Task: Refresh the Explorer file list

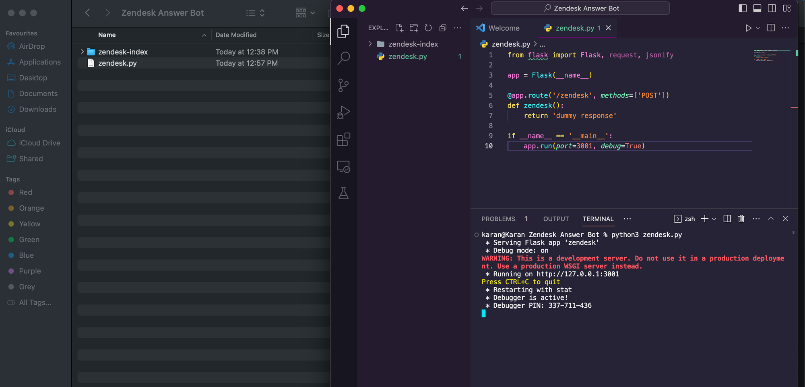Action: click(x=428, y=28)
